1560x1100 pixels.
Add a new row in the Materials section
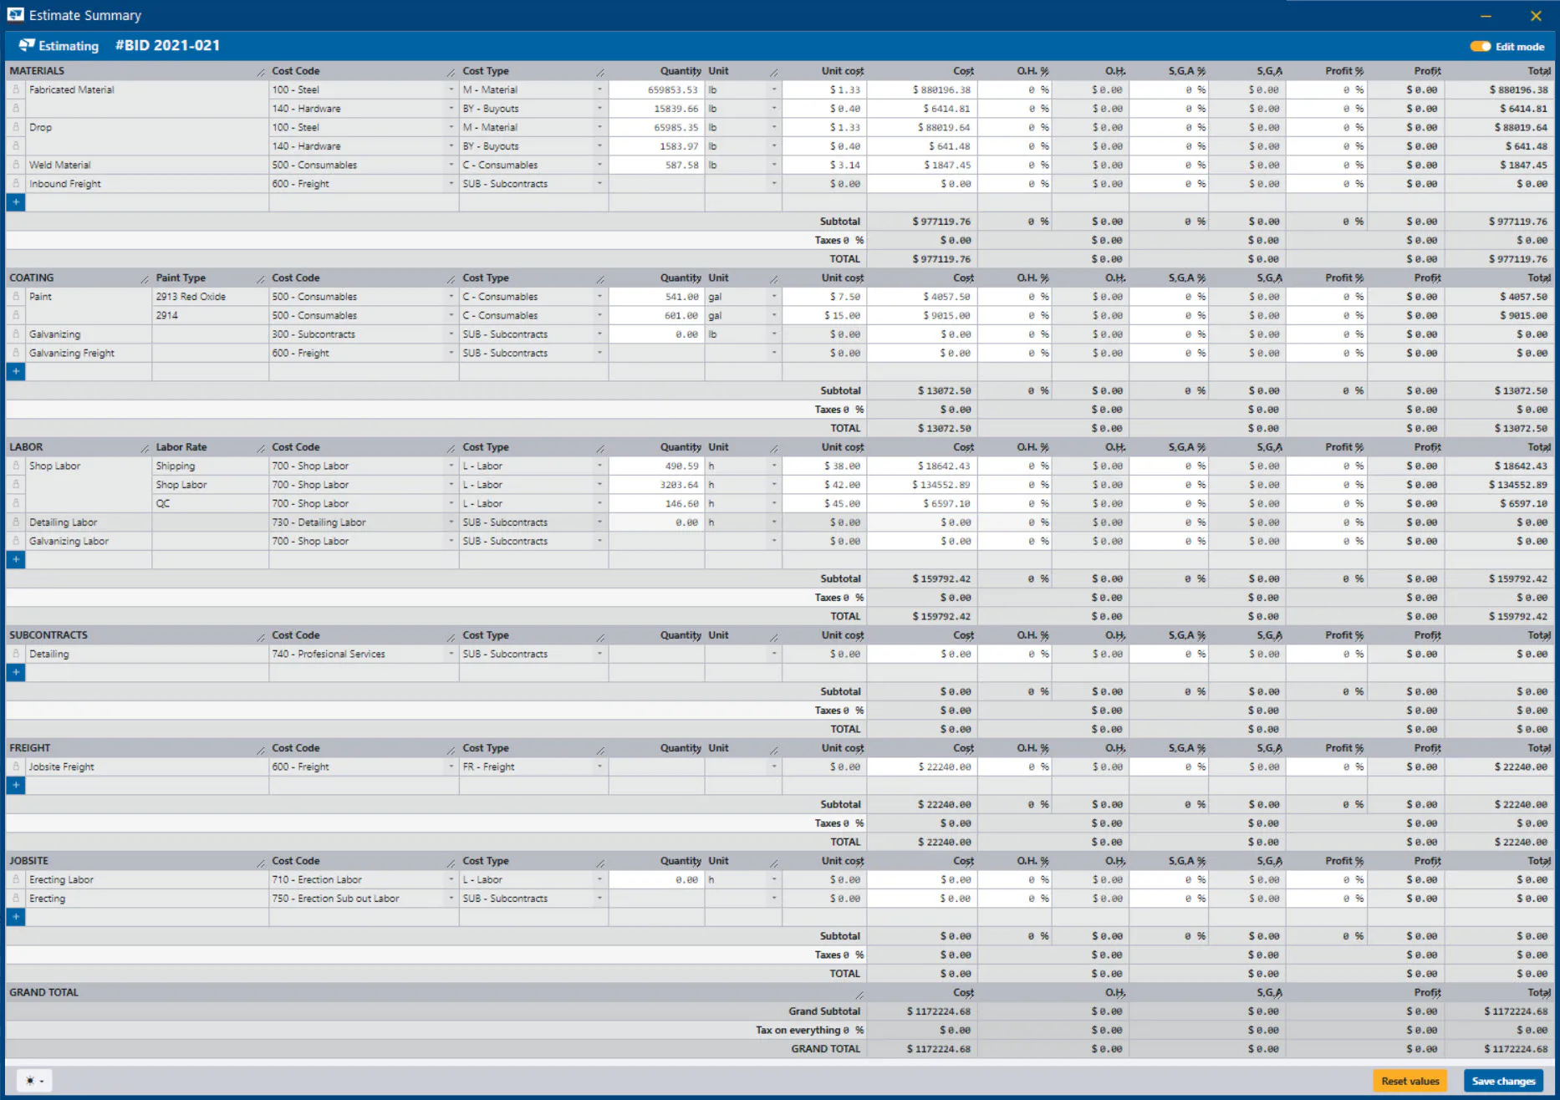[x=16, y=202]
